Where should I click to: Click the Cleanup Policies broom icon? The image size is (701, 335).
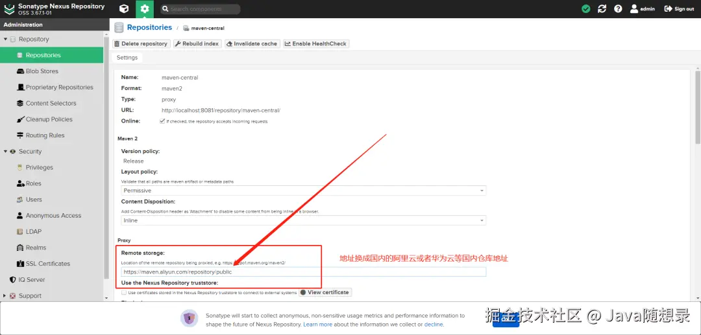(x=20, y=119)
